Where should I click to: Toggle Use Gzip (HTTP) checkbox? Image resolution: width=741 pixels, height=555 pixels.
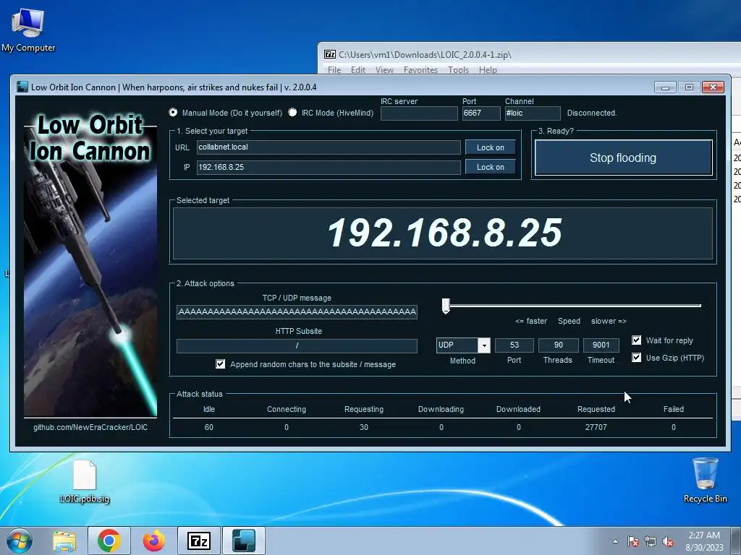pyautogui.click(x=637, y=358)
